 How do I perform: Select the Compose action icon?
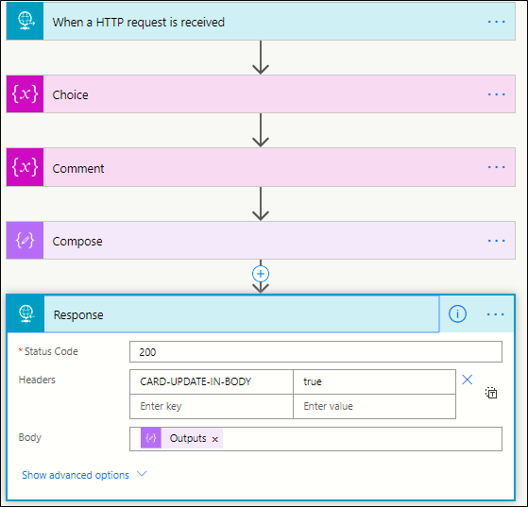[x=26, y=241]
